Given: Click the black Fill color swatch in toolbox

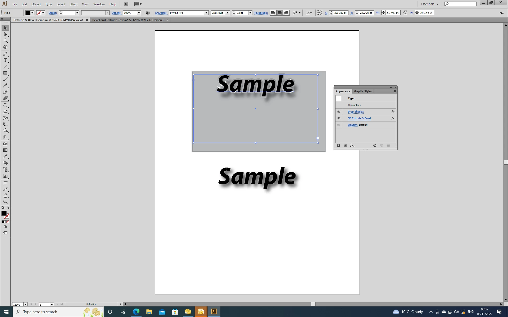Looking at the screenshot, I should coord(4,213).
